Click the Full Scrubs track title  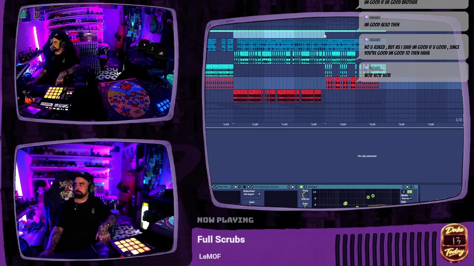click(221, 239)
